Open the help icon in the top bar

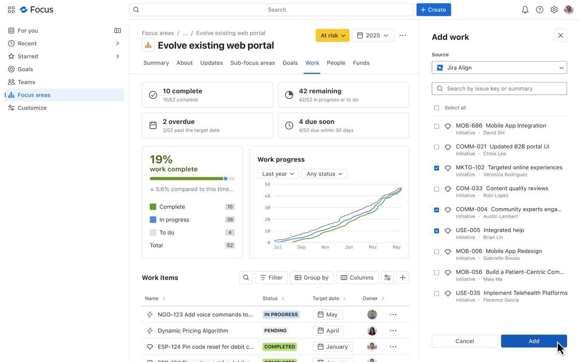pyautogui.click(x=540, y=9)
